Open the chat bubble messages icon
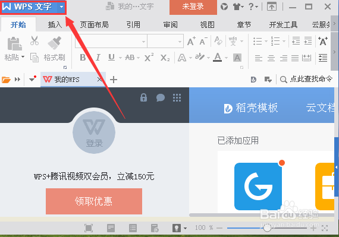The image size is (339, 237). (161, 98)
